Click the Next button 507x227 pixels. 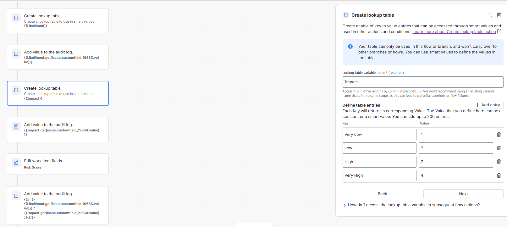coord(463,194)
